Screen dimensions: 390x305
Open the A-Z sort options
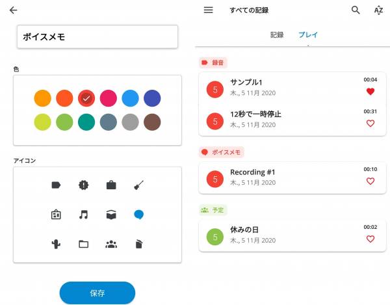coord(378,10)
